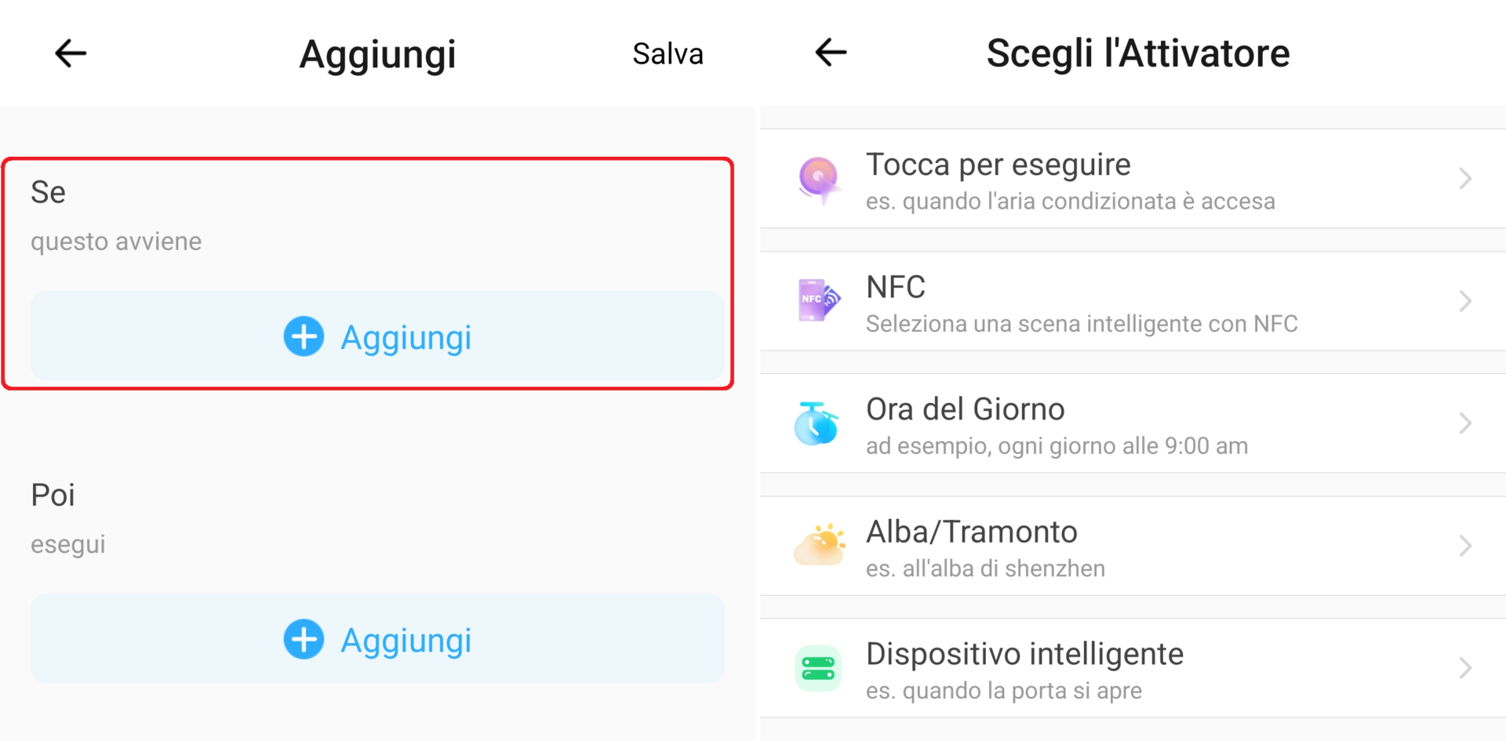Open the Tocca per eseguire chevron
The image size is (1506, 741).
click(x=1464, y=179)
